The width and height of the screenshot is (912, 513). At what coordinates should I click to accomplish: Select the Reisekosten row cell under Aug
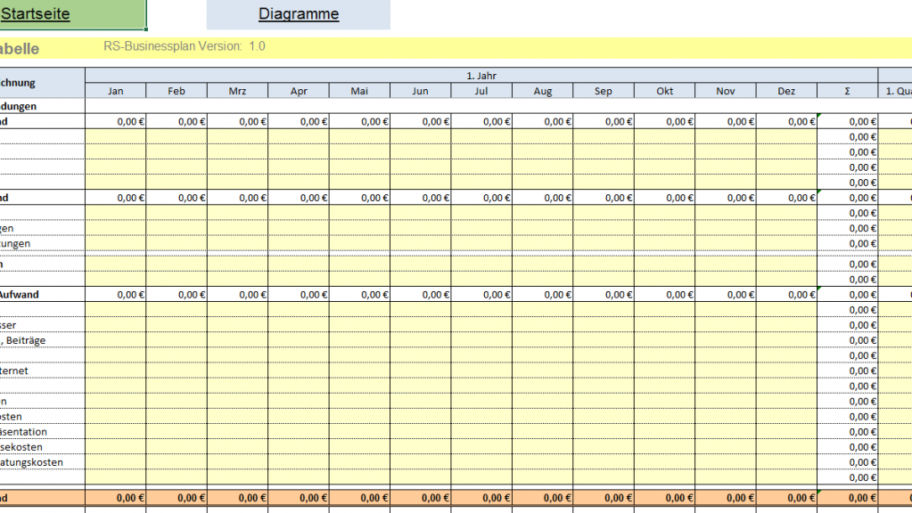(542, 447)
